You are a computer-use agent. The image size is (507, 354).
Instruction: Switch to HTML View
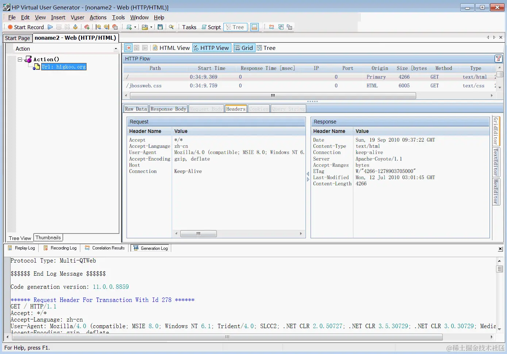pyautogui.click(x=171, y=48)
